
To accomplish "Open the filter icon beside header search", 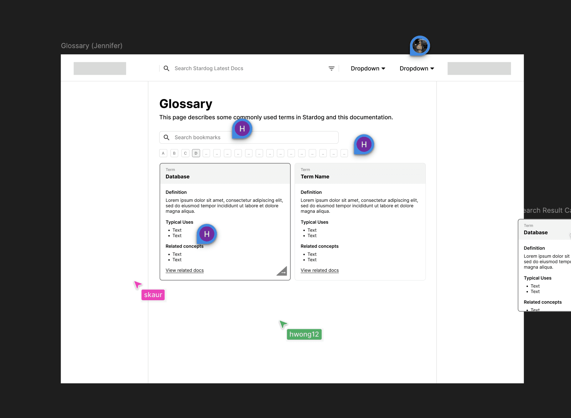I will 331,68.
